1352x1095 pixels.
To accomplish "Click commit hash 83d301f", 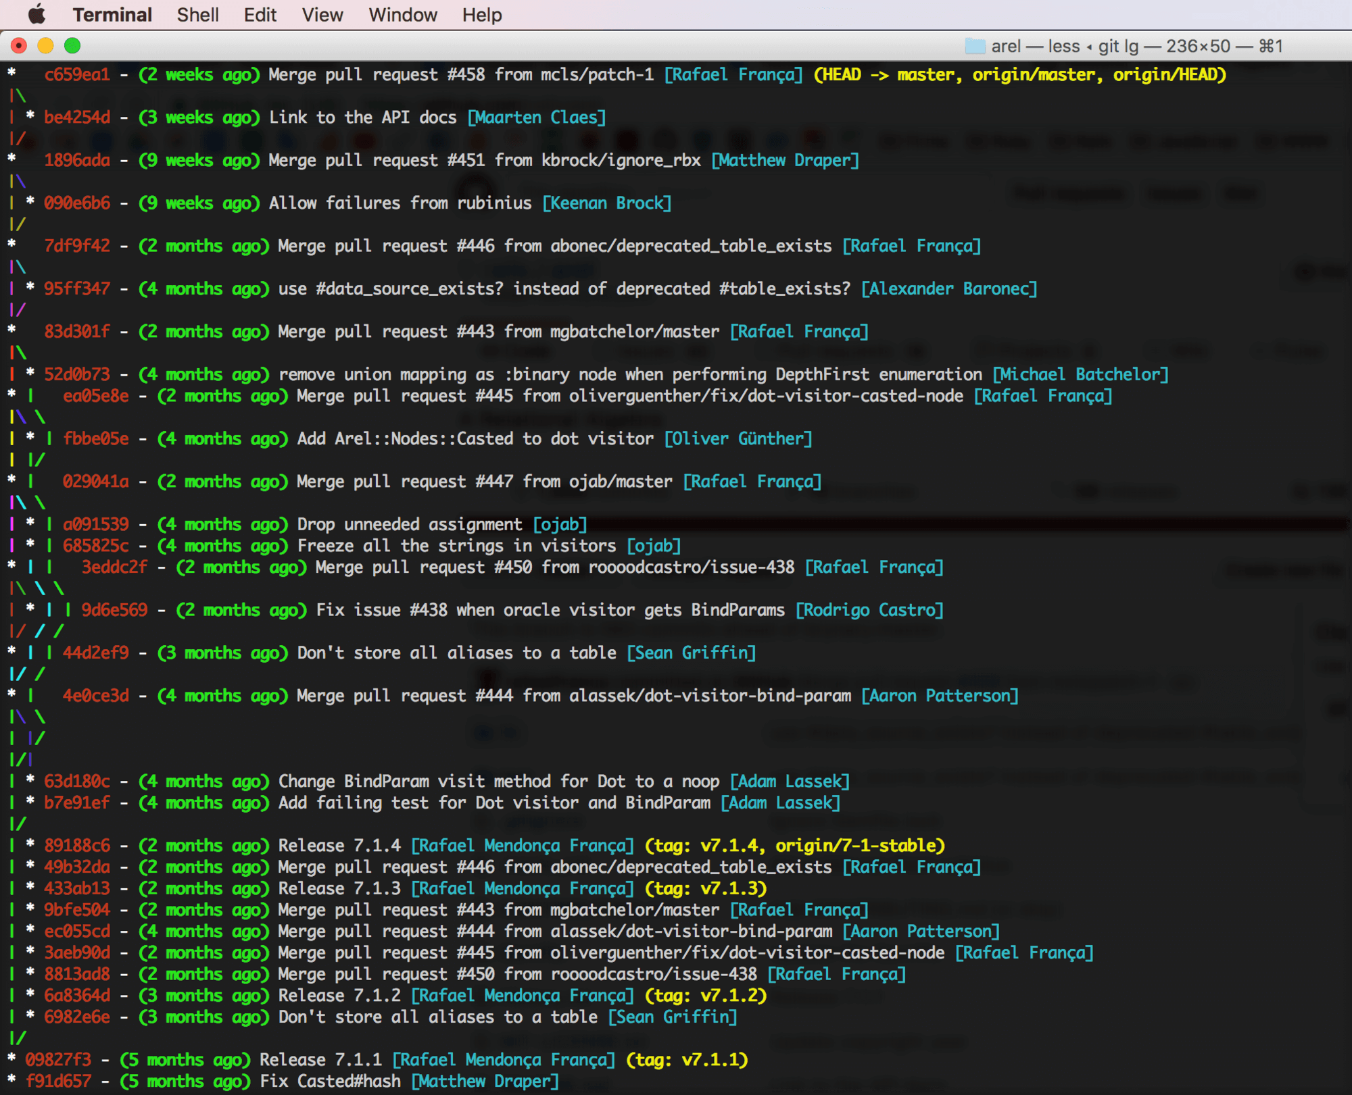I will click(x=77, y=332).
